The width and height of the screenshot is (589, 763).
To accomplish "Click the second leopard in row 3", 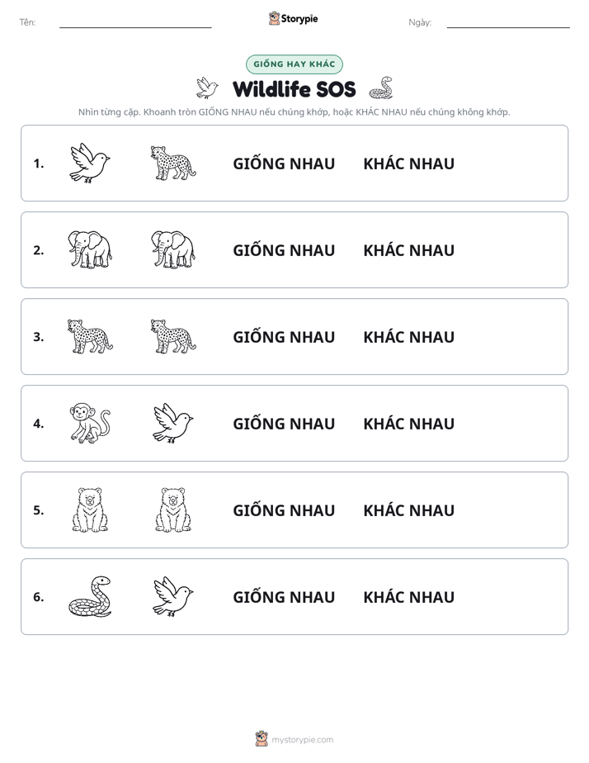I will tap(173, 336).
